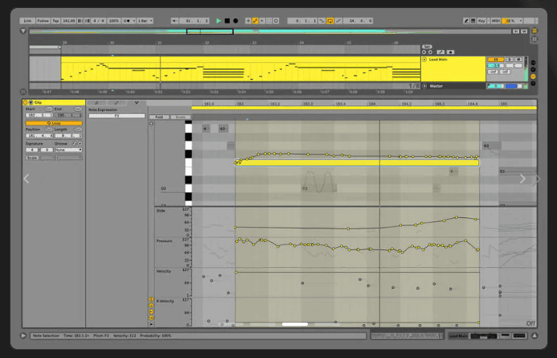Click the Set button next to Start
The image size is (557, 358).
click(x=49, y=109)
